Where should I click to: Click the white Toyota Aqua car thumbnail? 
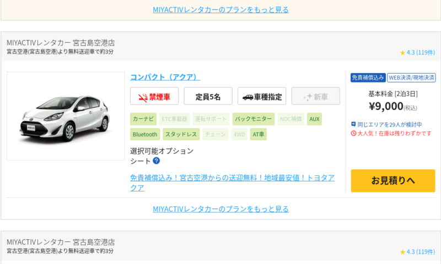point(66,116)
